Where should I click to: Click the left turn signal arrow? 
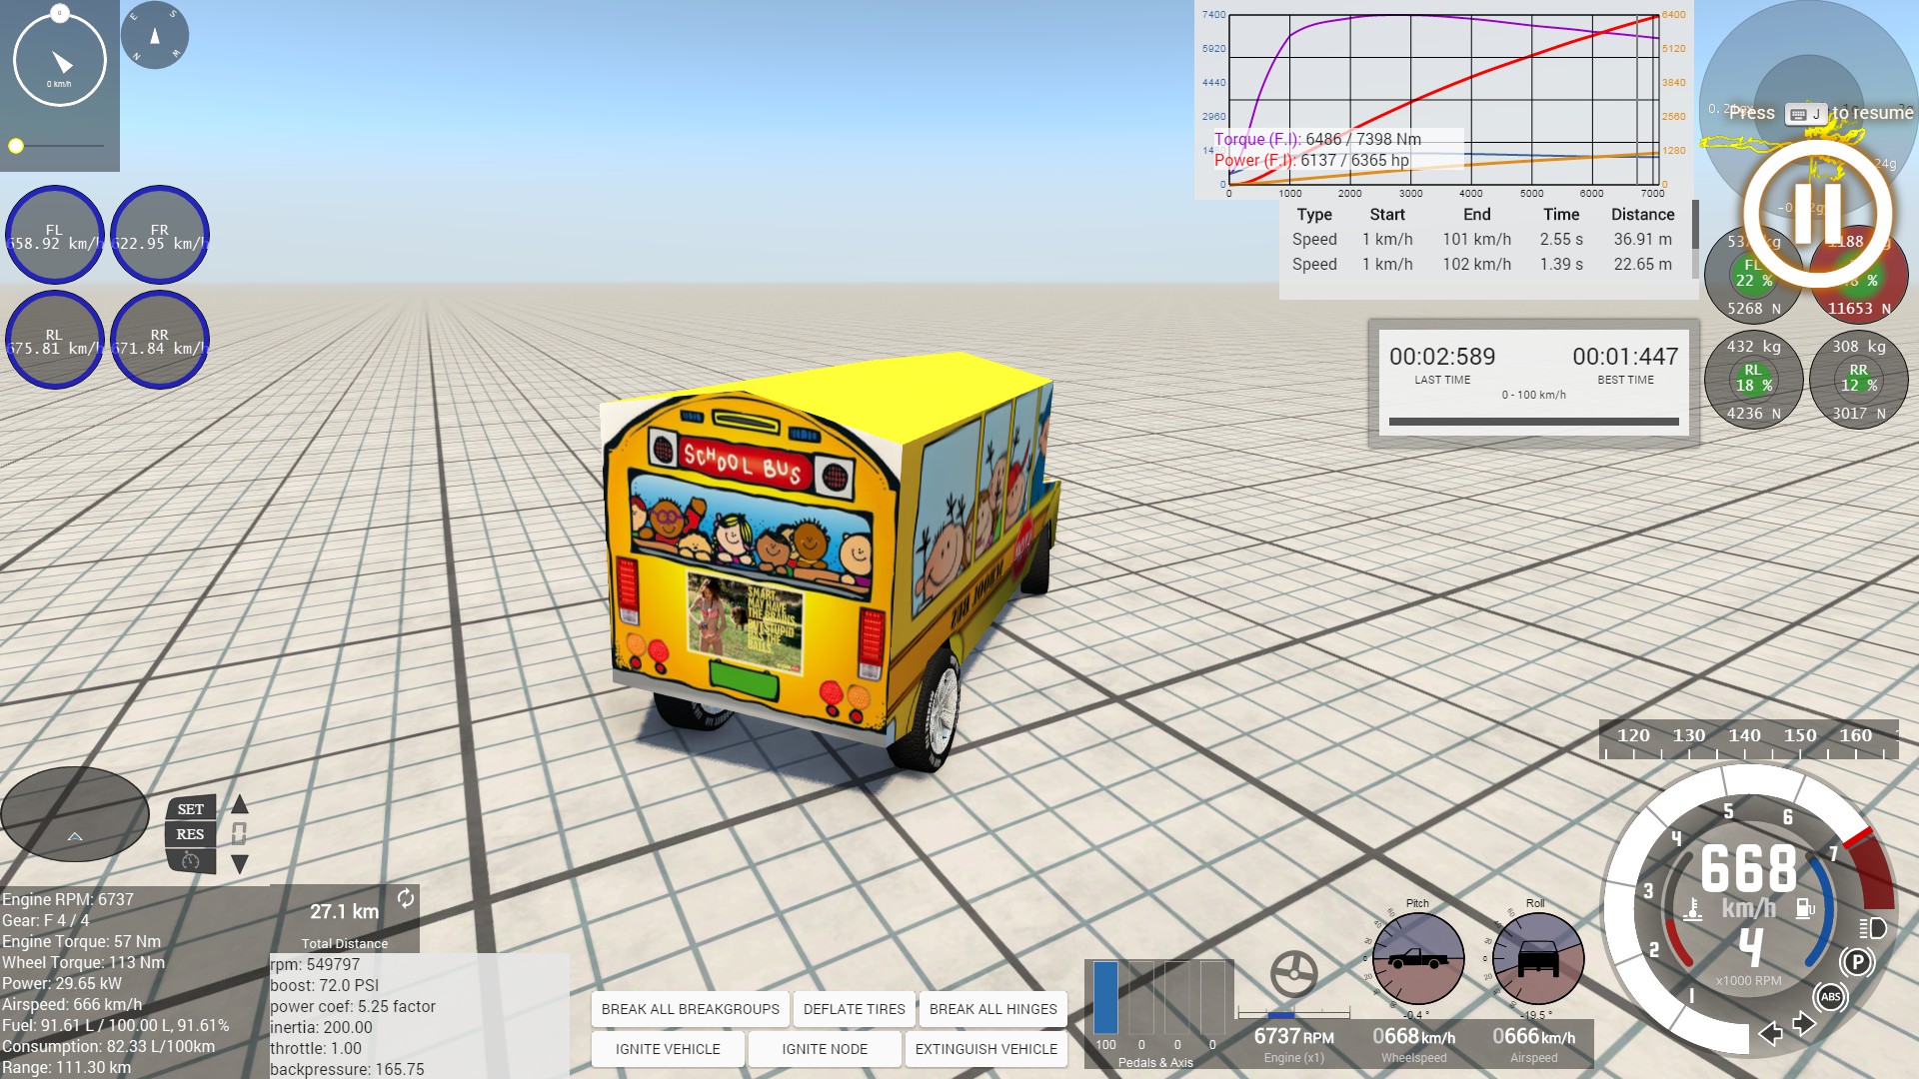(x=1771, y=1033)
